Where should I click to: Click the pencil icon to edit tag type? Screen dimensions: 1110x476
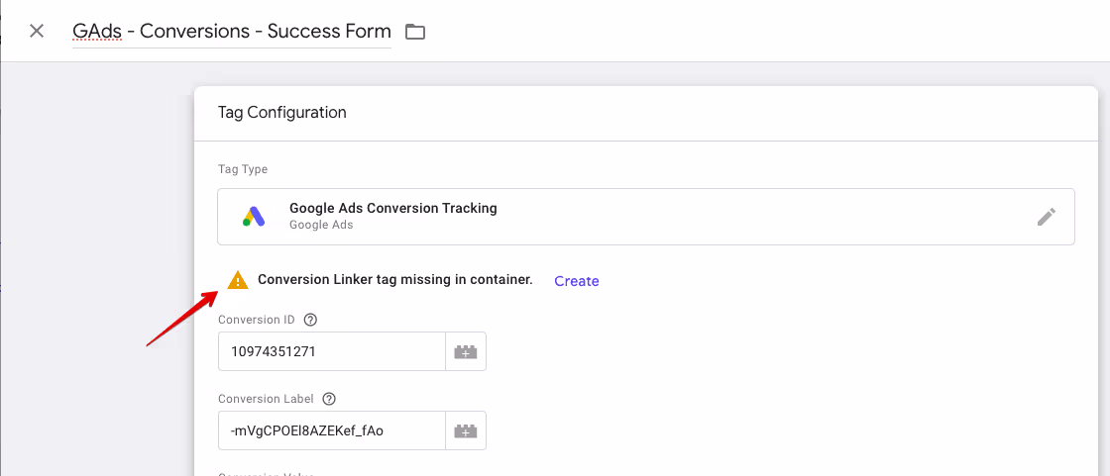(x=1047, y=217)
